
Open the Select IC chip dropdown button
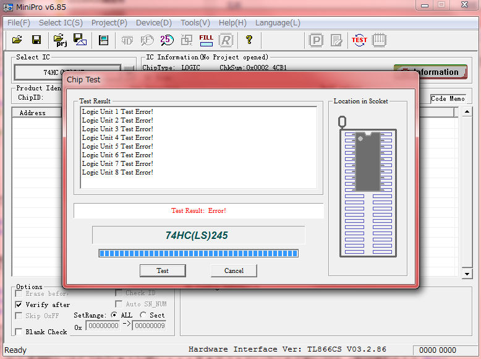click(129, 69)
